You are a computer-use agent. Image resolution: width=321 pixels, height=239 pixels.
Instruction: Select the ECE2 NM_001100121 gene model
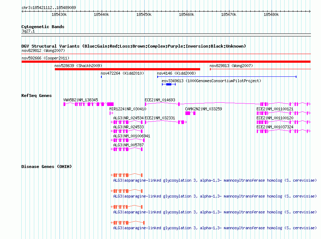pyautogui.click(x=283, y=113)
